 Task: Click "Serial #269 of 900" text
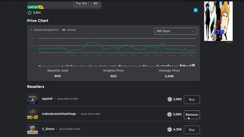tap(69, 129)
